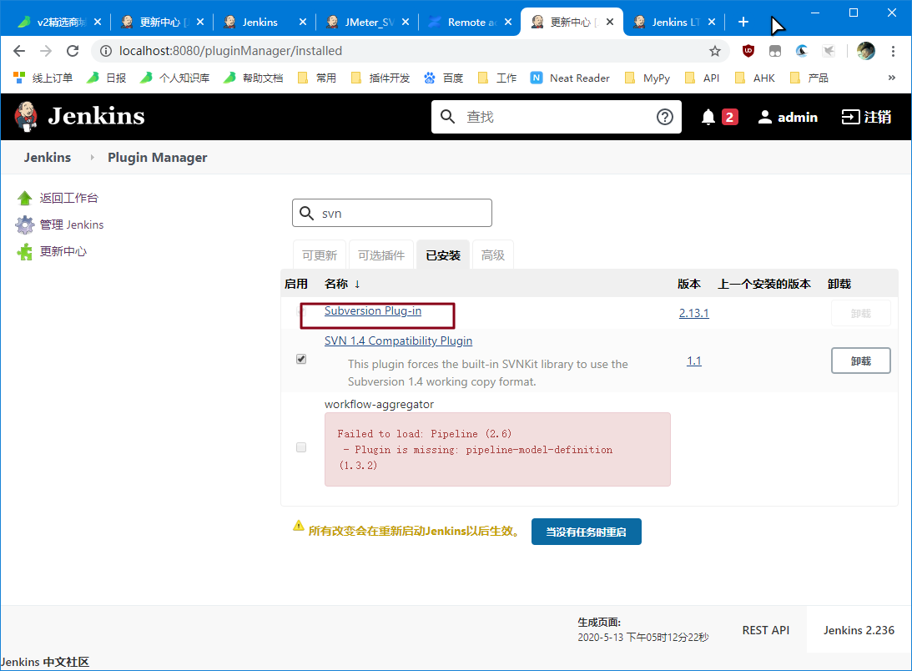Click version link 1.1
This screenshot has height=671, width=912.
point(694,361)
